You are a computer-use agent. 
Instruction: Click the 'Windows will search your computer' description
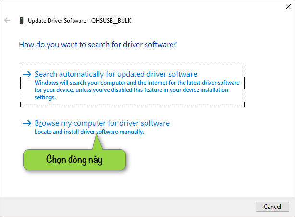tap(137, 90)
